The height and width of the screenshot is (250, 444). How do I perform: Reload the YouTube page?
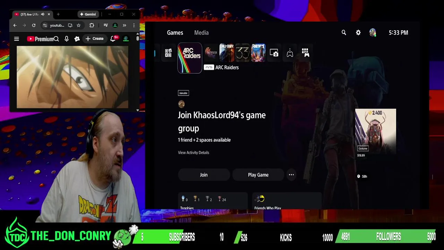coord(34,25)
